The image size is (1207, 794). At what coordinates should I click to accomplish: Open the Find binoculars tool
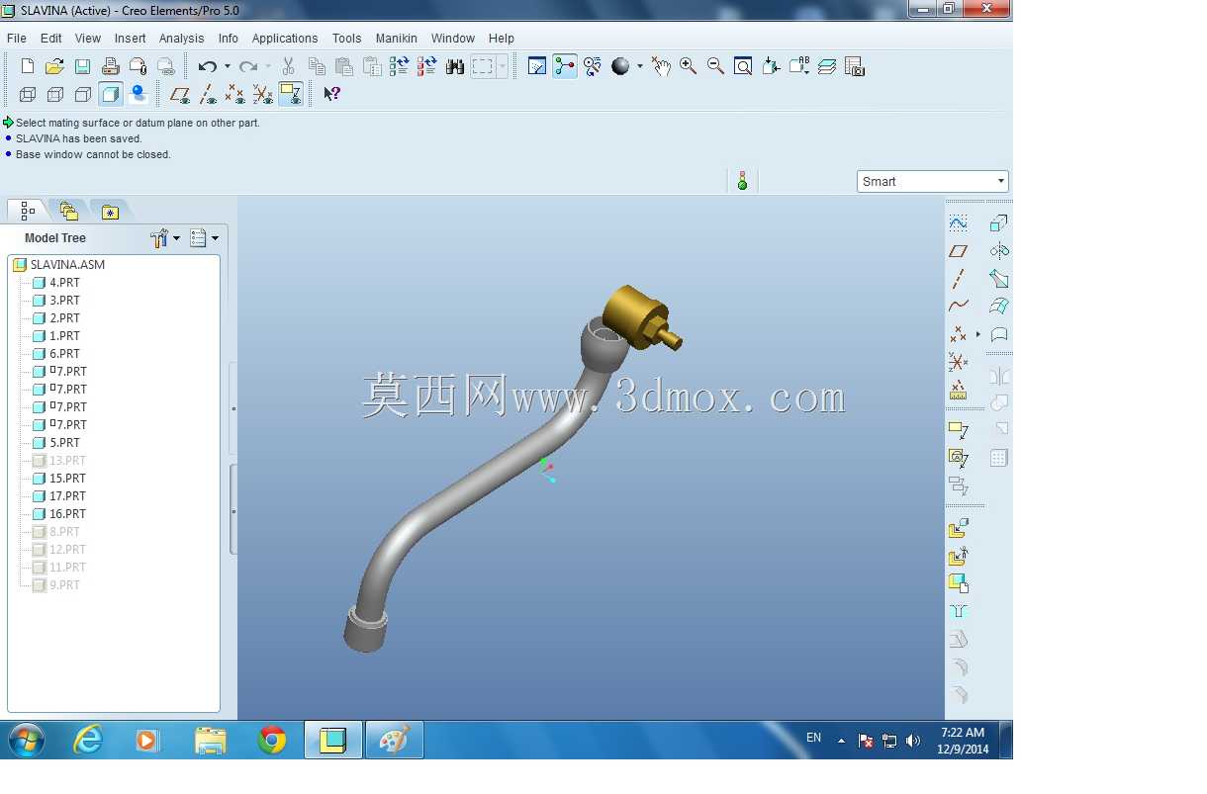coord(455,66)
